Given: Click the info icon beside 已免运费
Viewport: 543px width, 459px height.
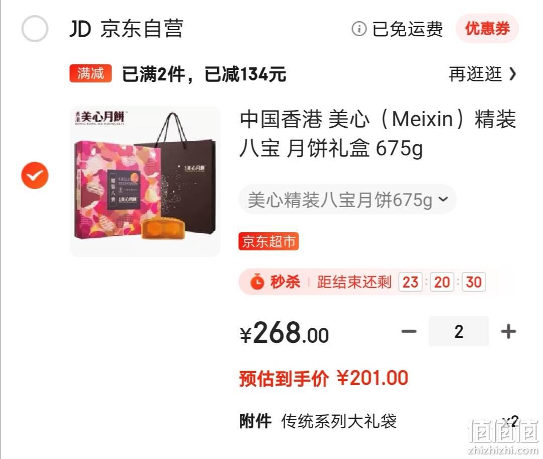Looking at the screenshot, I should pos(359,29).
